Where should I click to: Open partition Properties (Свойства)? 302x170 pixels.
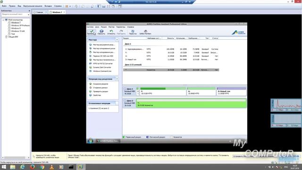pyautogui.click(x=95, y=95)
